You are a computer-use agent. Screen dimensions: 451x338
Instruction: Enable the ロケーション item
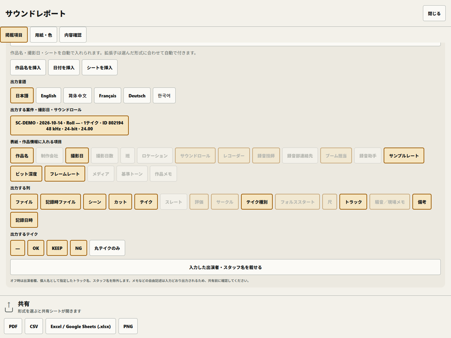155,155
